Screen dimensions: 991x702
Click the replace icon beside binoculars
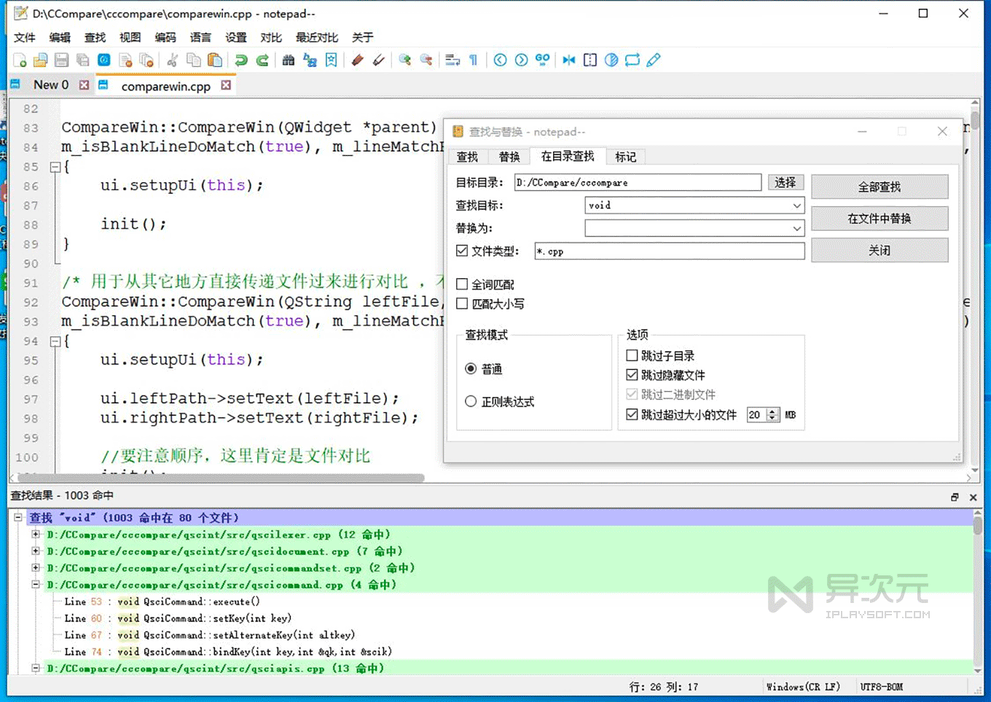tap(310, 60)
